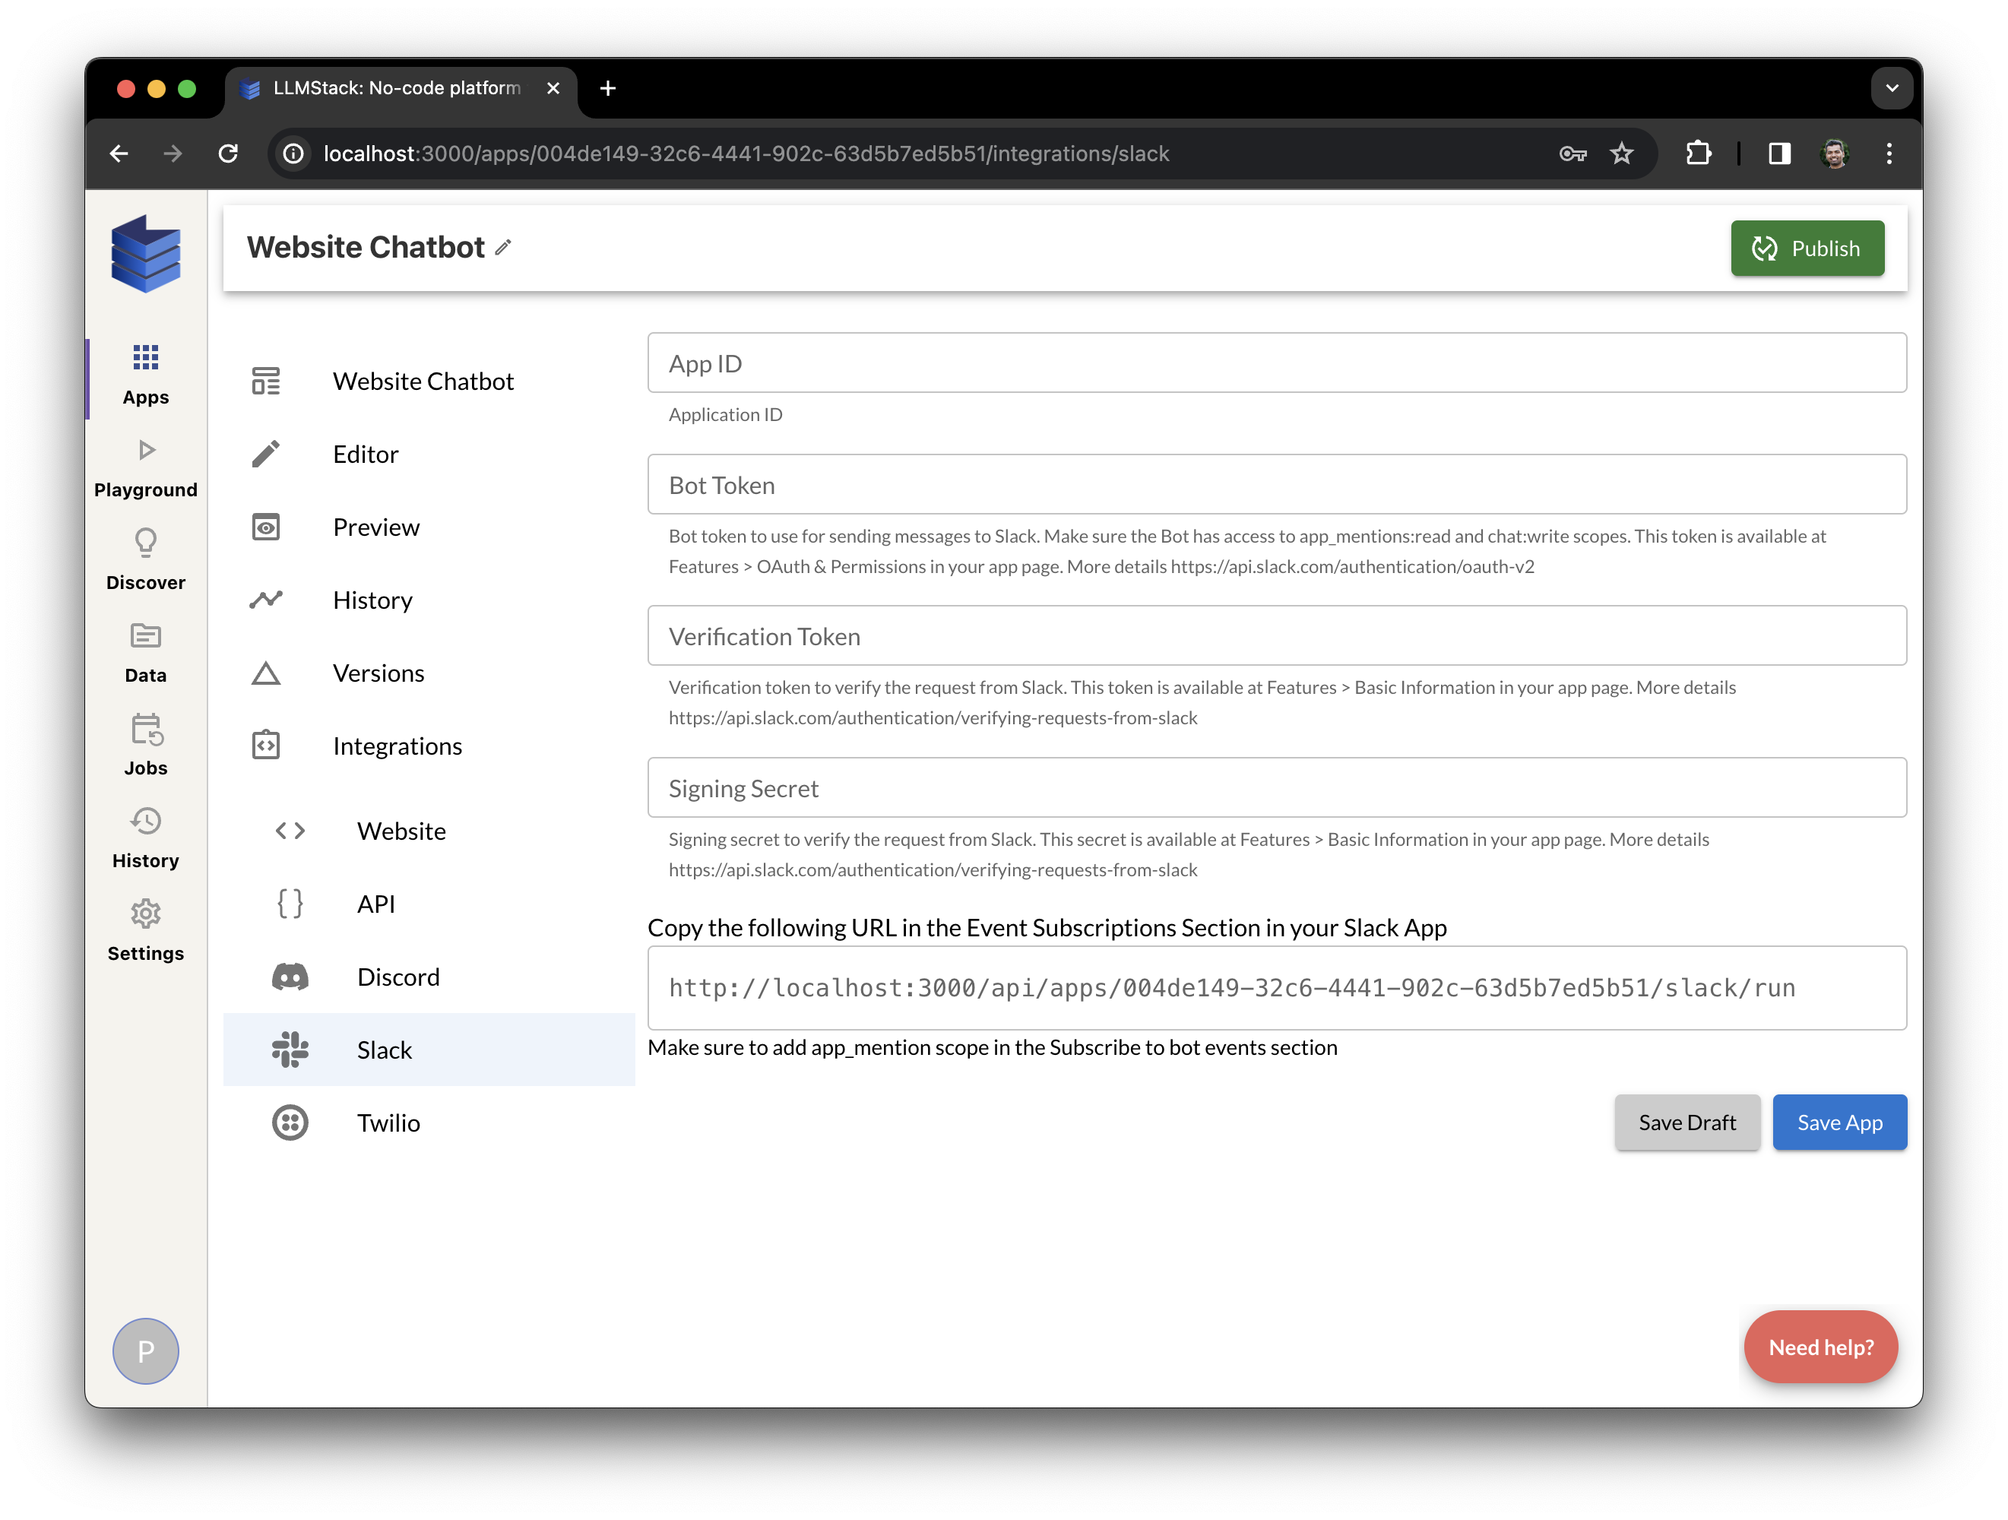
Task: Publish the Website Chatbot app
Action: [x=1807, y=248]
